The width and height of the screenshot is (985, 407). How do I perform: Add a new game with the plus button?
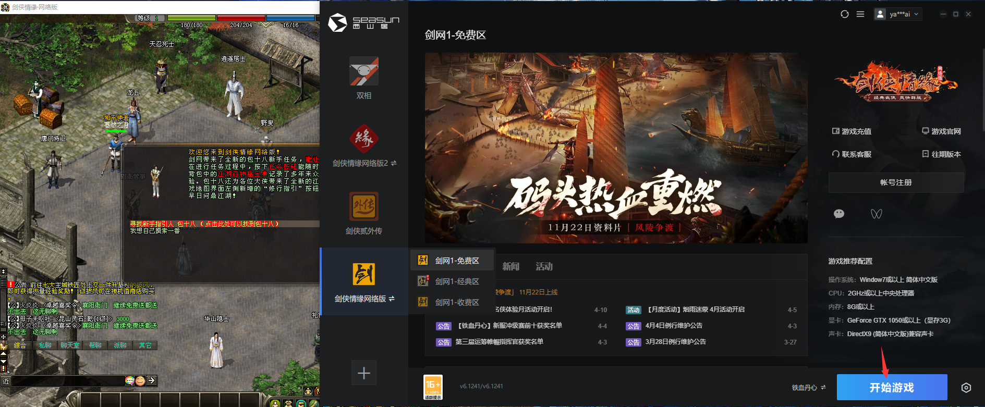364,373
